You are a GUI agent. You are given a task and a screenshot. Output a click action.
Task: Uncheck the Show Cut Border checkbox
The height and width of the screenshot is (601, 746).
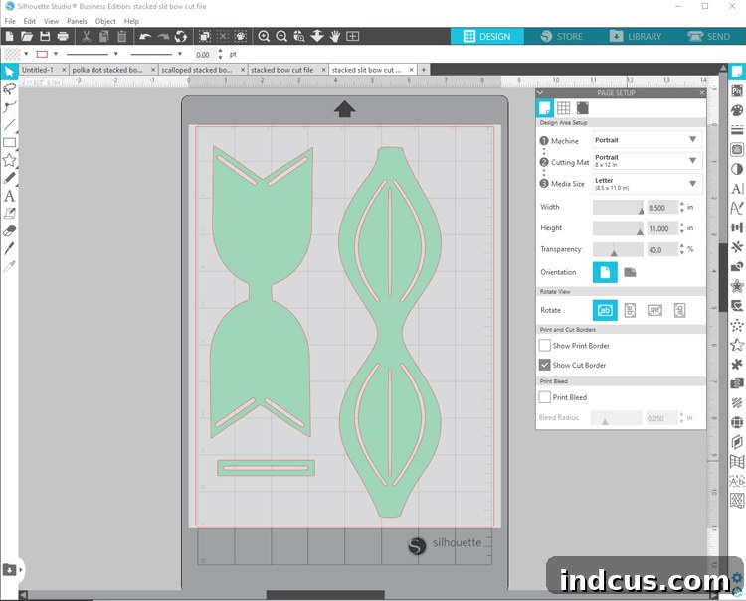click(545, 365)
